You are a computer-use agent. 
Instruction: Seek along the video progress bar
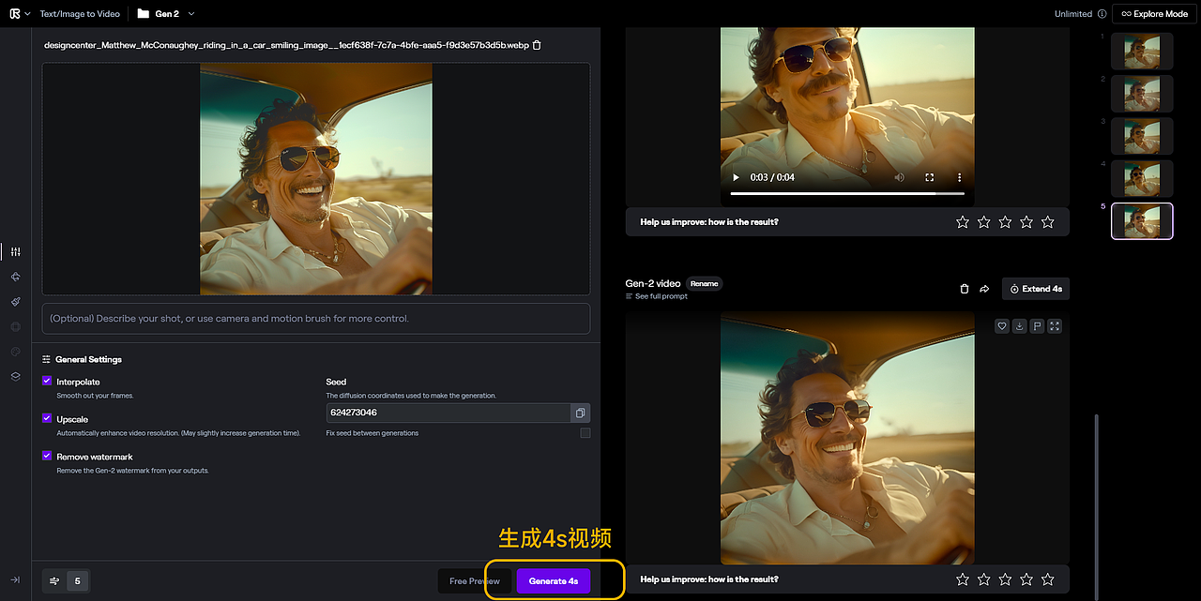(x=844, y=196)
